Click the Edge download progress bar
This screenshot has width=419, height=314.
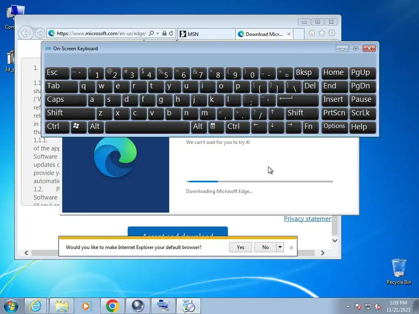click(259, 182)
